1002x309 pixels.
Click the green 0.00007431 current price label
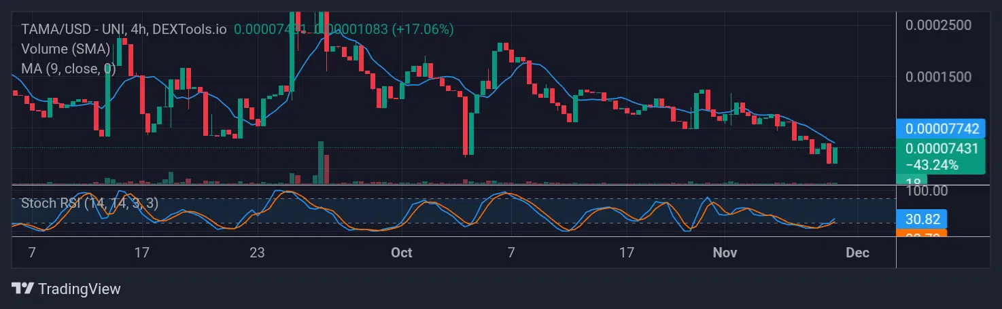941,148
